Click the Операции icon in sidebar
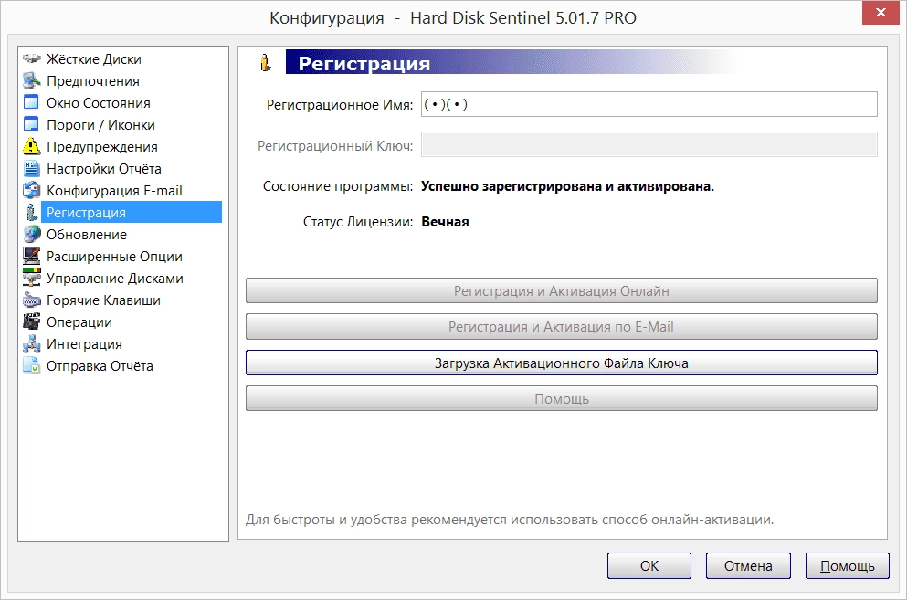907x600 pixels. point(31,322)
